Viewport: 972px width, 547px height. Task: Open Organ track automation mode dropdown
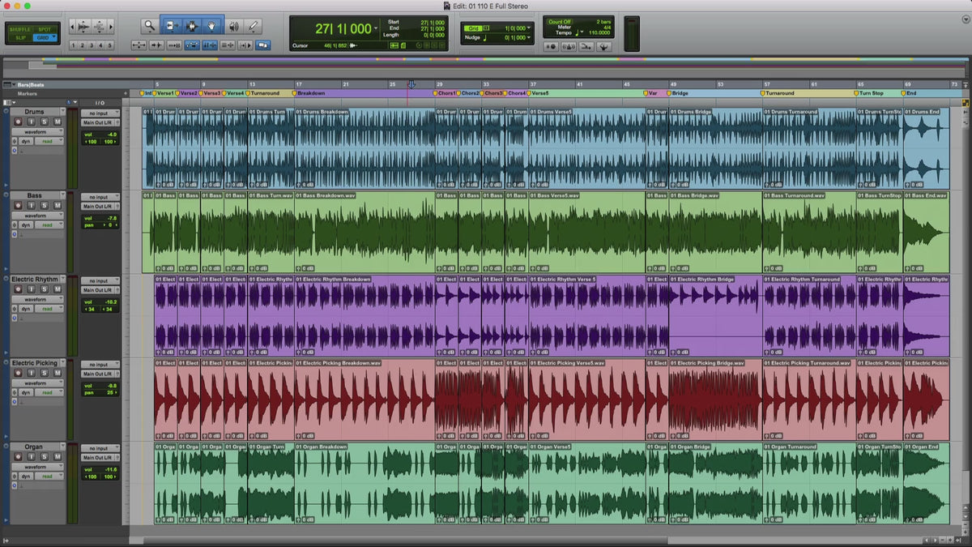pos(48,476)
